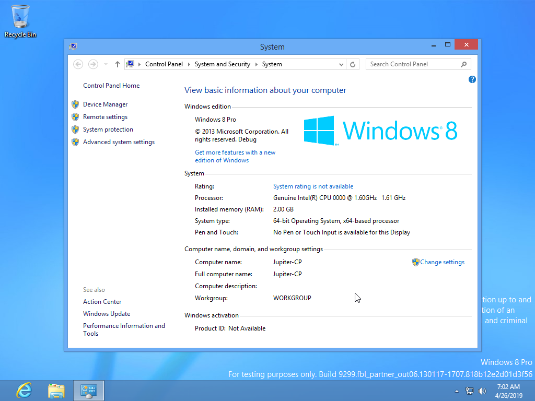Screen dimensions: 535x401
Task: Refresh the System page
Action: click(x=353, y=64)
